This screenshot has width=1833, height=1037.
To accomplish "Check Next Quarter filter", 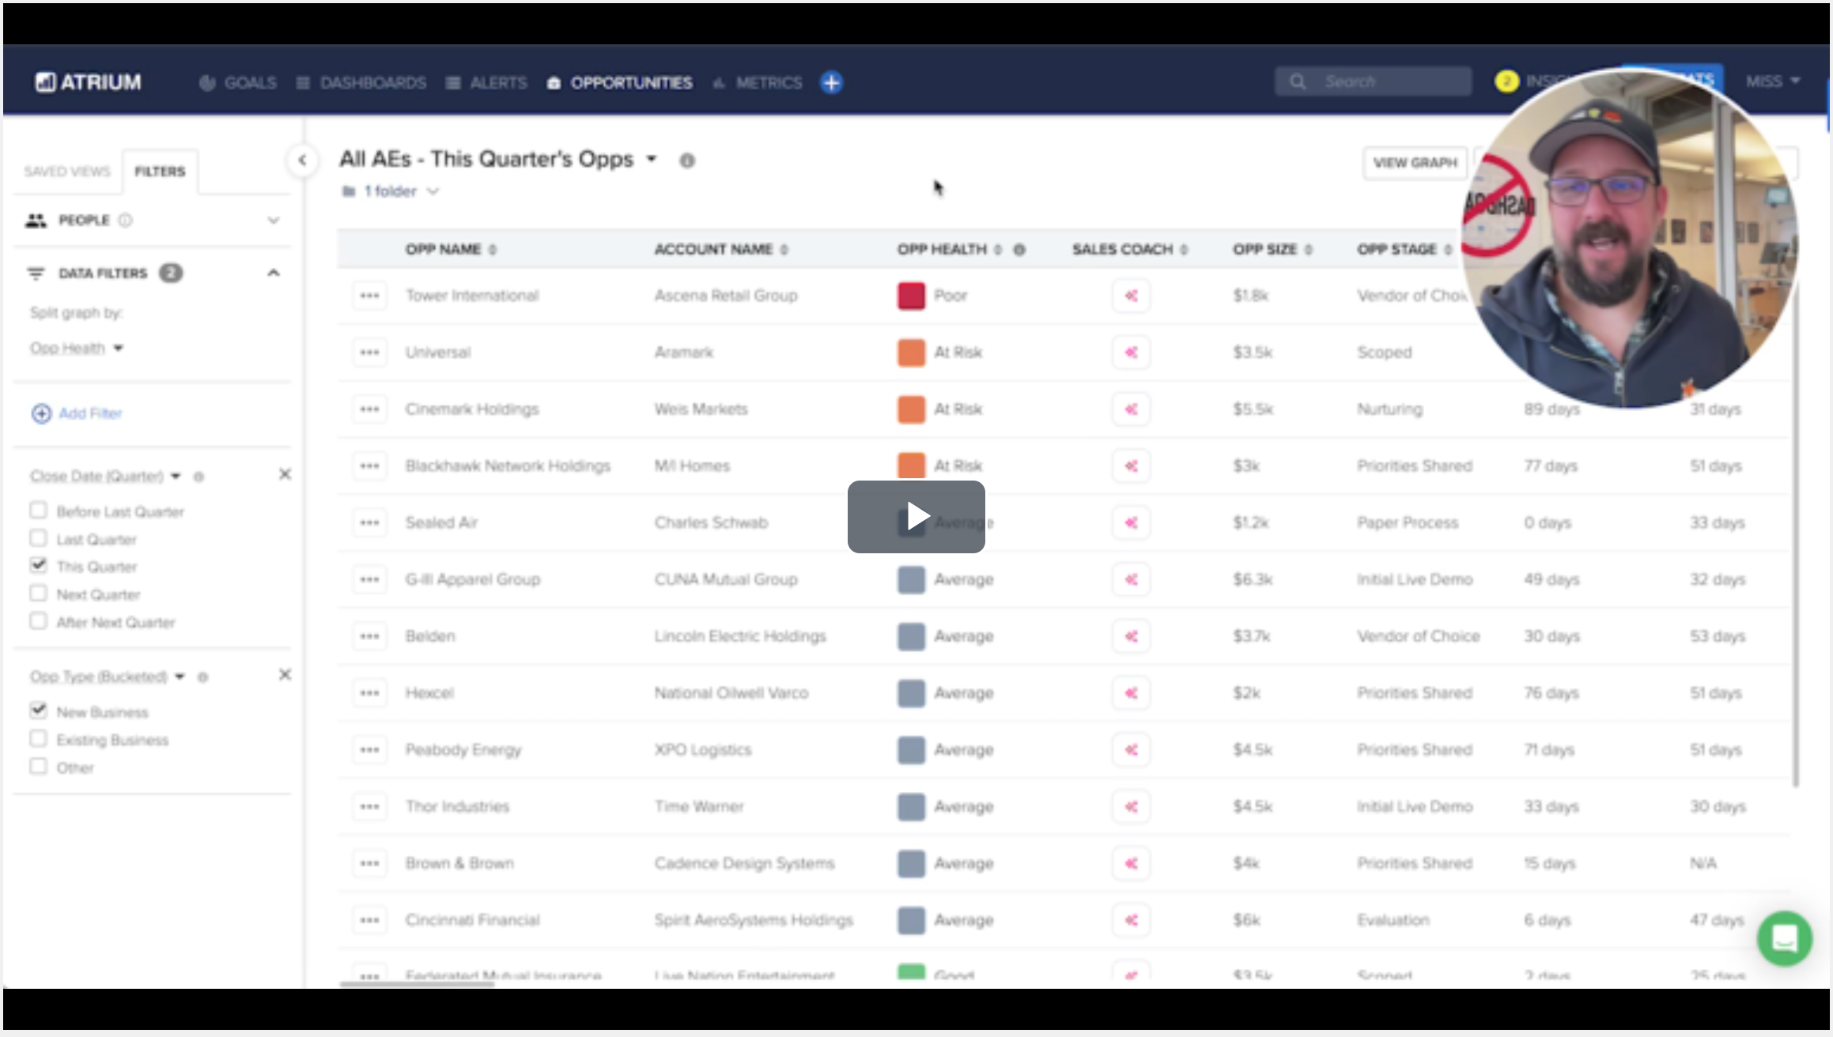I will (38, 594).
